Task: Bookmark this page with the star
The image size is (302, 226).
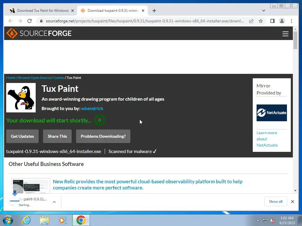Action: (x=261, y=21)
